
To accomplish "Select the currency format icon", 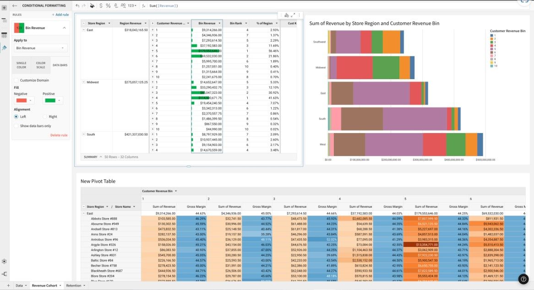I will (101, 6).
